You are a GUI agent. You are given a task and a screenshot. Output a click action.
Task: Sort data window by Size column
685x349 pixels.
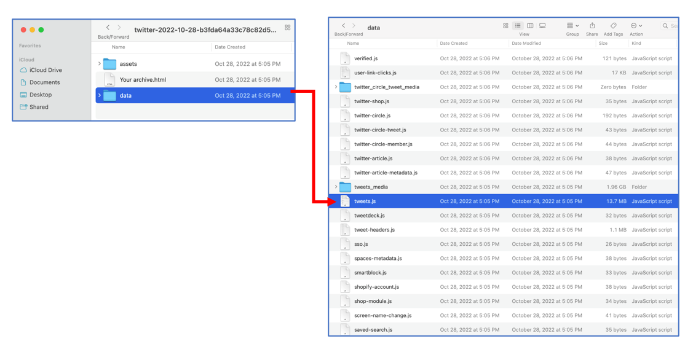[x=603, y=43]
